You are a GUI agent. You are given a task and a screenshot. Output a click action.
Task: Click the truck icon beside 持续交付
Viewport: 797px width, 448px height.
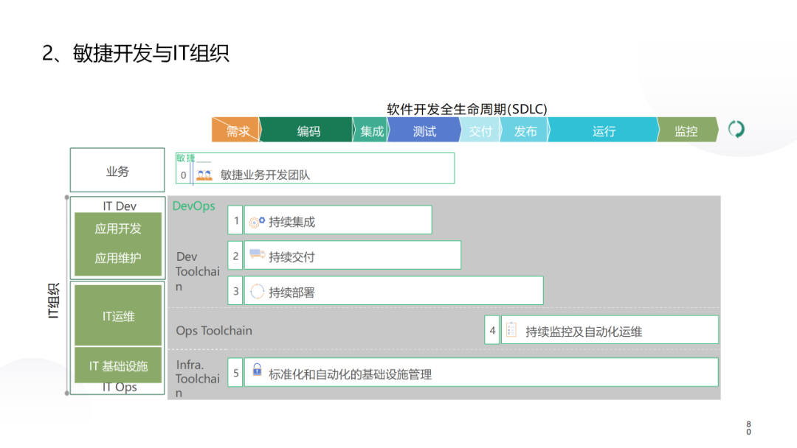coord(257,254)
